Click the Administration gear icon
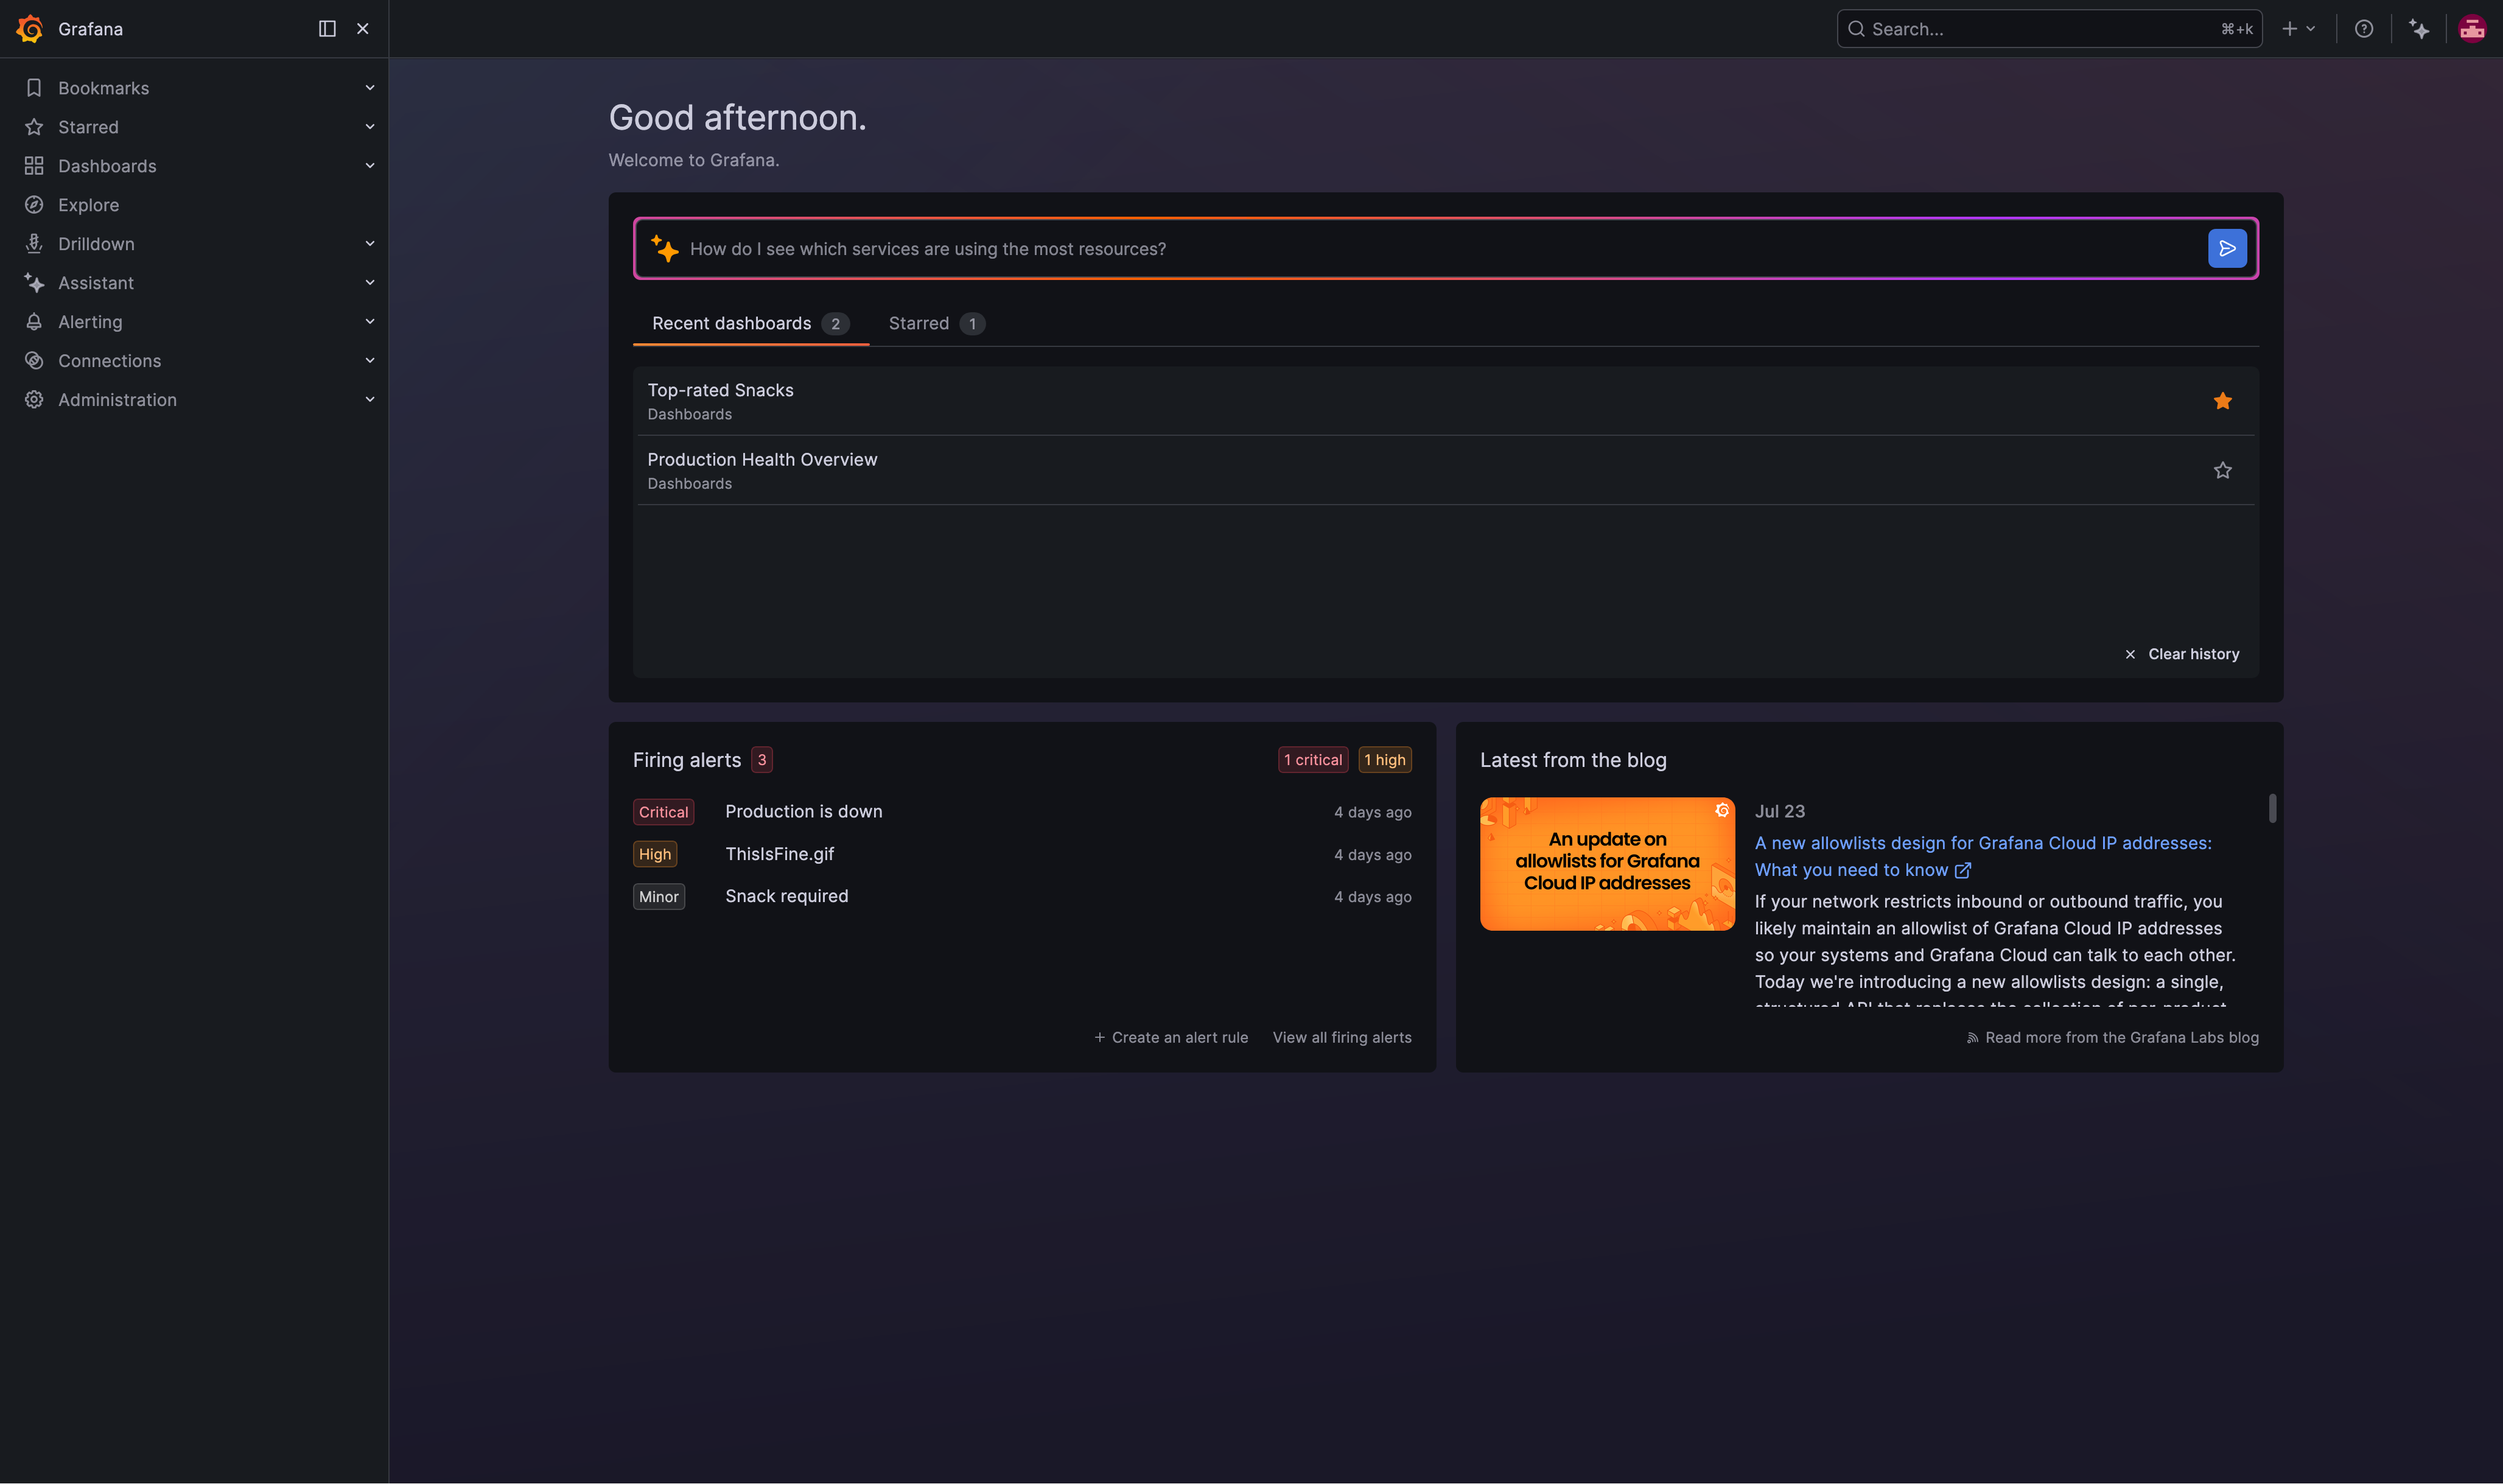2503x1484 pixels. [34, 400]
